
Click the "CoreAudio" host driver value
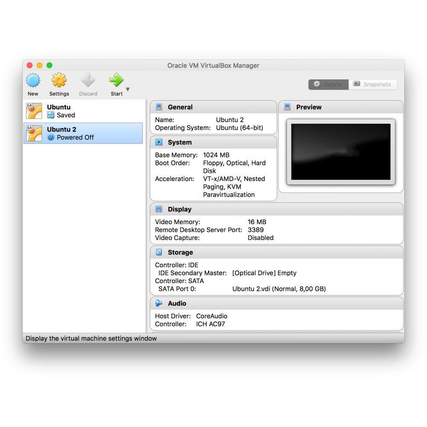click(x=212, y=316)
